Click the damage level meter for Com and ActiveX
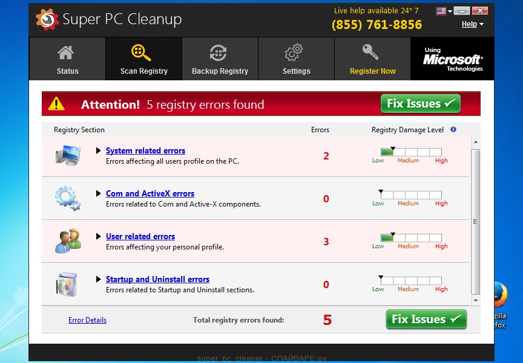 pyautogui.click(x=411, y=194)
